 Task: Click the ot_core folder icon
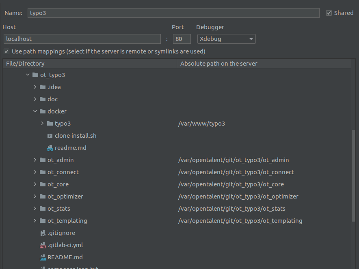[43, 184]
